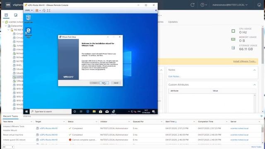Click the Value column header
265x149 pixels.
coord(215,91)
